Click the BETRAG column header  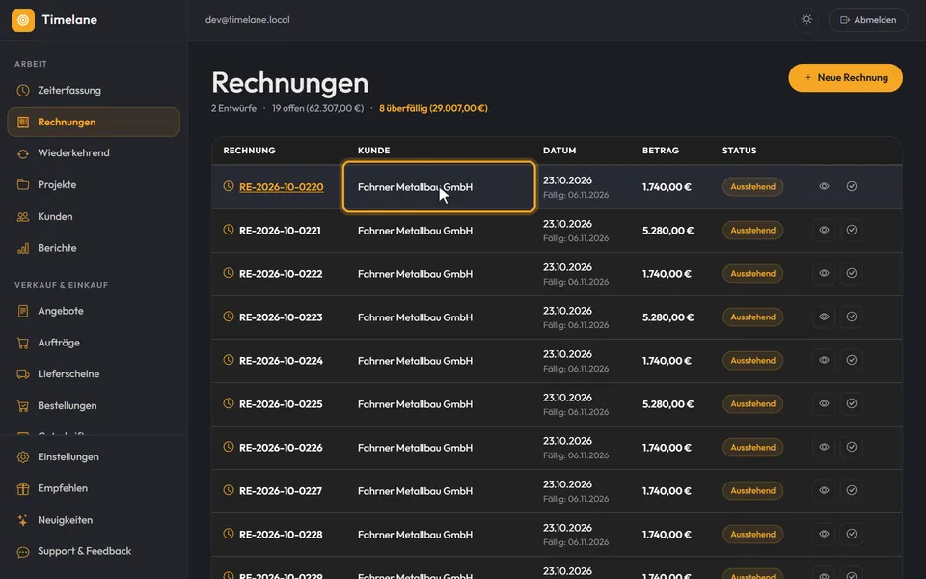660,151
